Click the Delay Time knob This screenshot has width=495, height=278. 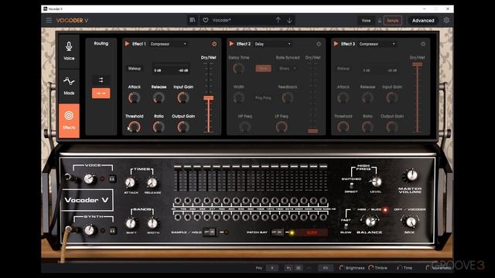pyautogui.click(x=238, y=69)
